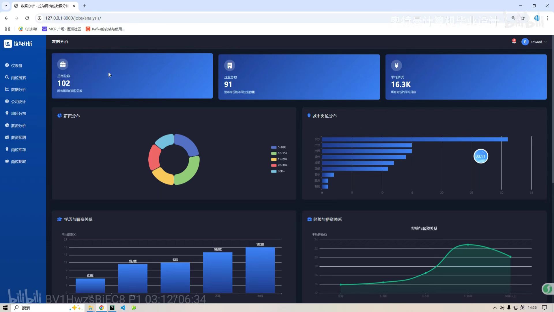Click the 地区分布 map pin icon
Viewport: 554px width, 312px height.
(7, 113)
